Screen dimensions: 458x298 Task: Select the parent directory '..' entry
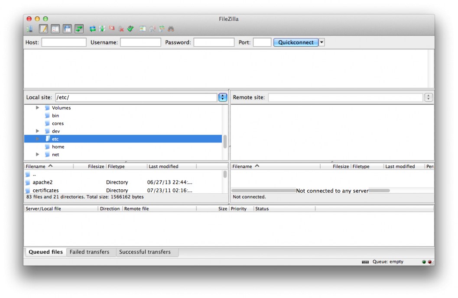pyautogui.click(x=124, y=175)
